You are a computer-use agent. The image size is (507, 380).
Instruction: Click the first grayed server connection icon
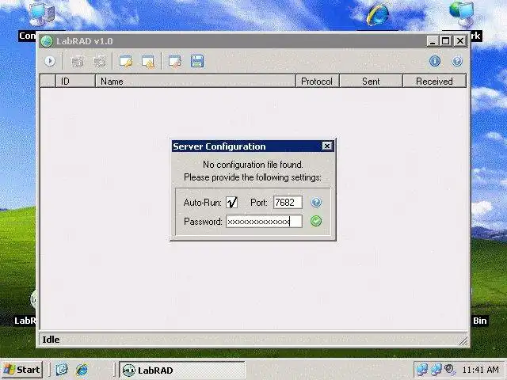click(x=77, y=61)
